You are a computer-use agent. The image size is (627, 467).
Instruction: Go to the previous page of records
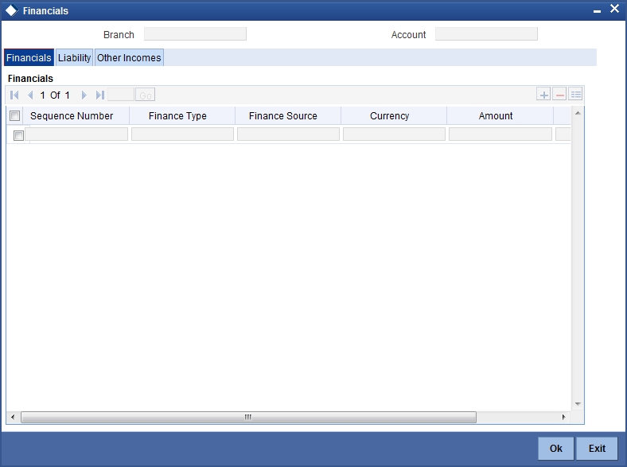(x=30, y=95)
